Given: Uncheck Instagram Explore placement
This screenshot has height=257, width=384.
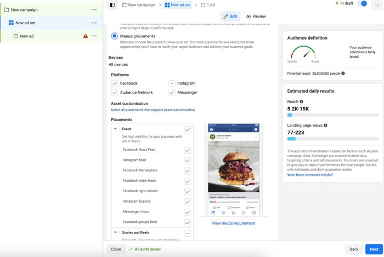Looking at the screenshot, I should pyautogui.click(x=188, y=202).
